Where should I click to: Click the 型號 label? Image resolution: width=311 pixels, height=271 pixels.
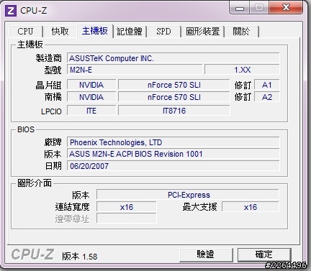pyautogui.click(x=53, y=70)
